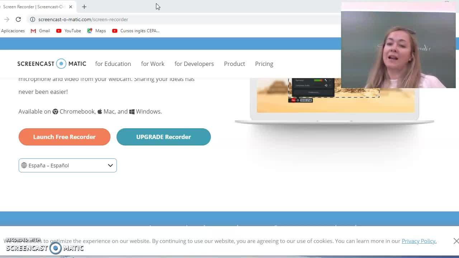Open the for Education menu

(113, 64)
